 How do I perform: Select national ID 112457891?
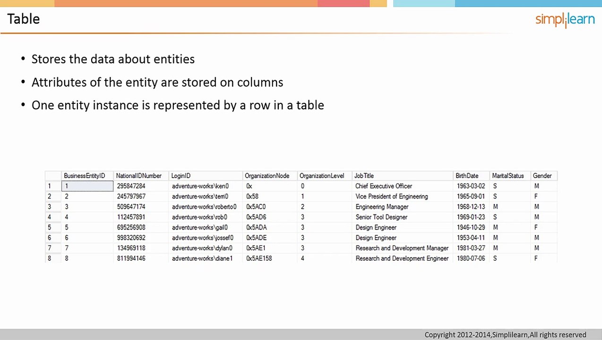coord(131,217)
